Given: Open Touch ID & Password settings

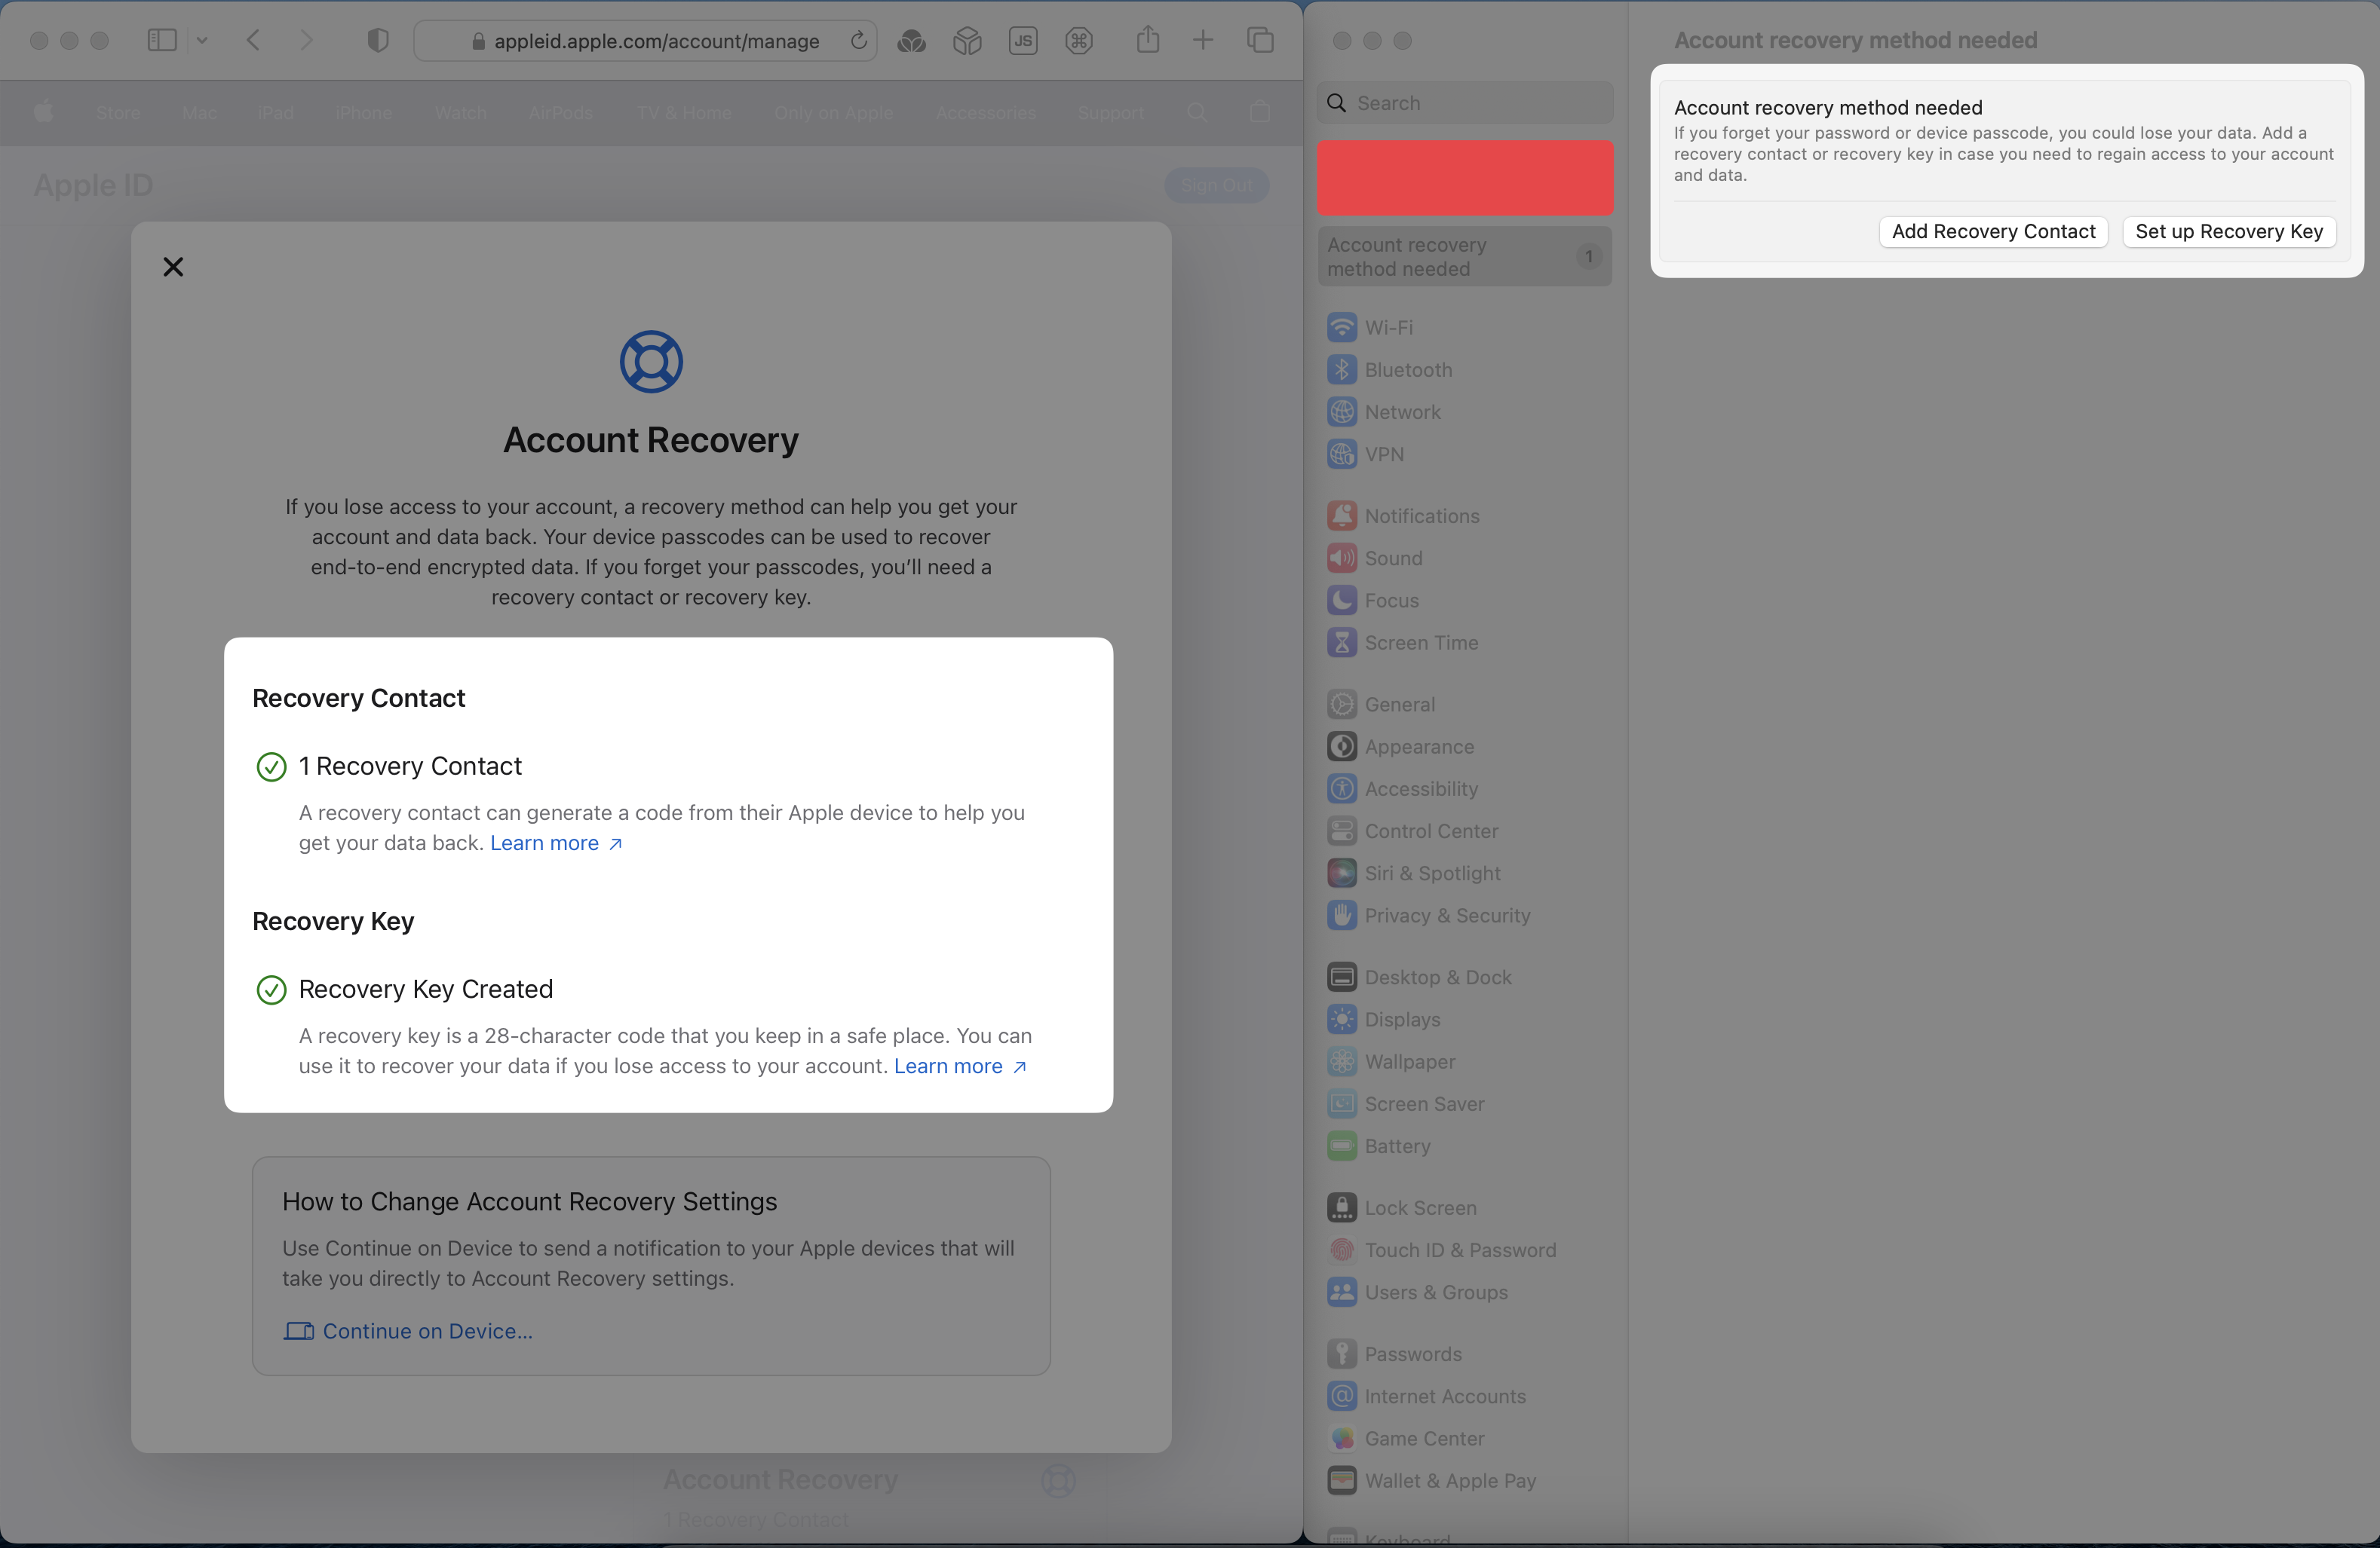Looking at the screenshot, I should (x=1459, y=1250).
